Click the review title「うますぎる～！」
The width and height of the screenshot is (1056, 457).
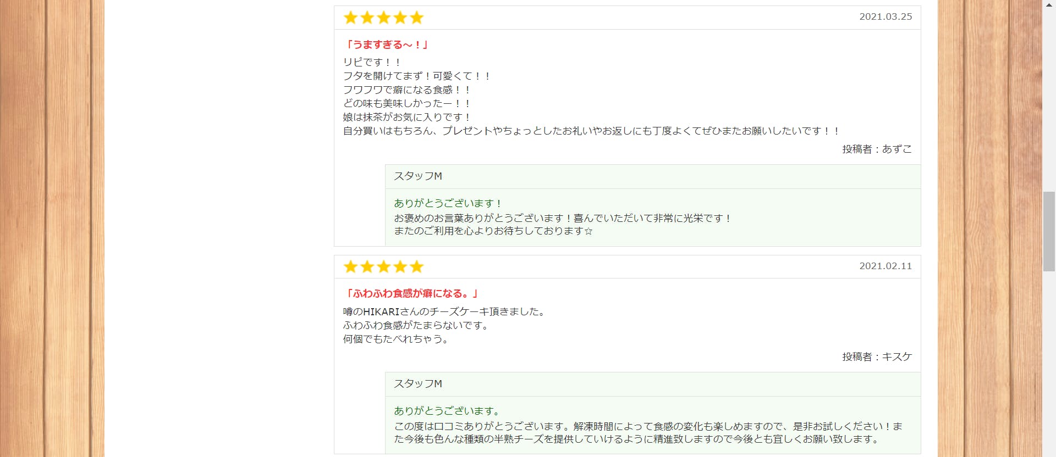(x=386, y=44)
